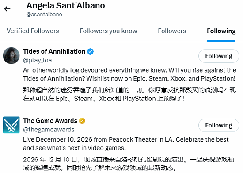Click the gold verified badge on The Game Awards
Viewport: 243px width, 173px height.
82,121
